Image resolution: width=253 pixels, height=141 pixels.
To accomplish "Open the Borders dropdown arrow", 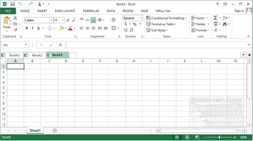I will pos(54,28).
